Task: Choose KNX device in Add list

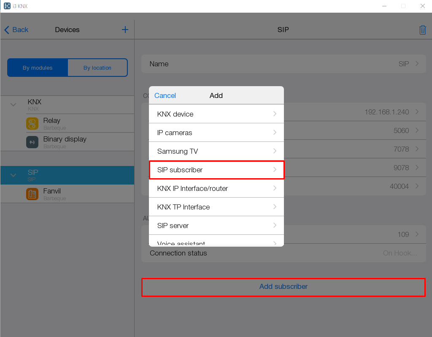Action: tap(216, 114)
